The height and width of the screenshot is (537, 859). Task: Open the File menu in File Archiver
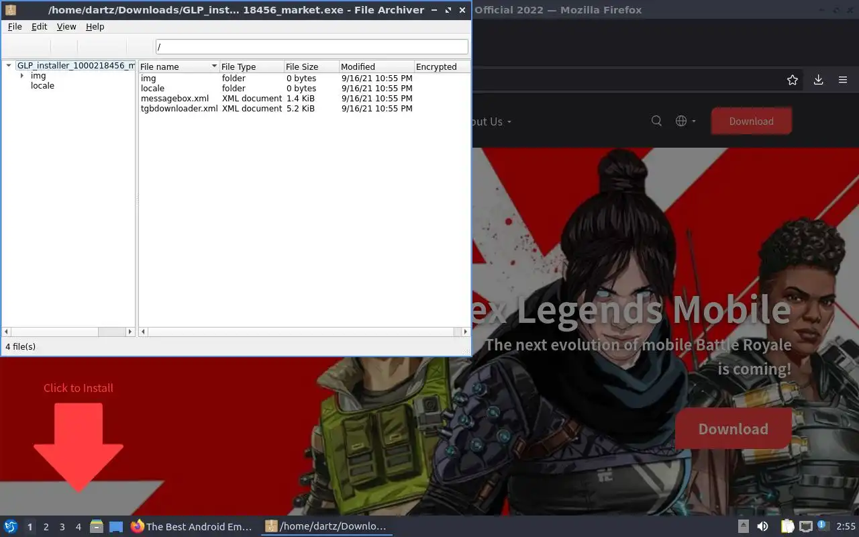15,27
